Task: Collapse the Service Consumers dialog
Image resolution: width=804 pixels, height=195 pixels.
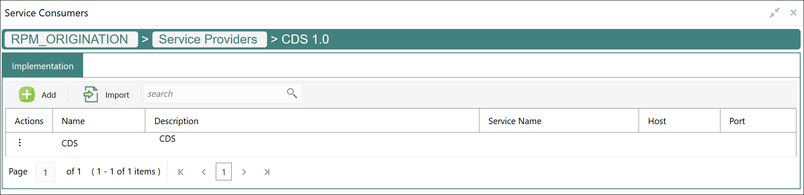Action: pos(775,13)
